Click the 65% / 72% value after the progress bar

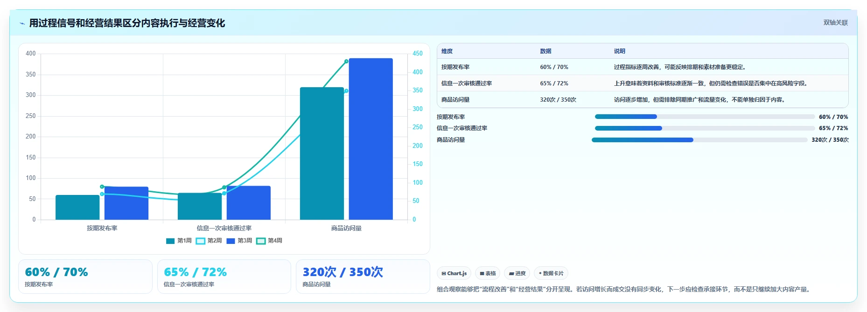(x=833, y=128)
